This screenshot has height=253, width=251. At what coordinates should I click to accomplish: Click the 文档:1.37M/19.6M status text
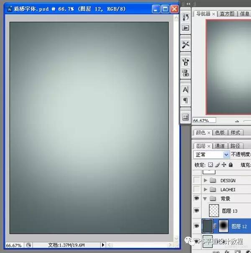pyautogui.click(x=67, y=245)
